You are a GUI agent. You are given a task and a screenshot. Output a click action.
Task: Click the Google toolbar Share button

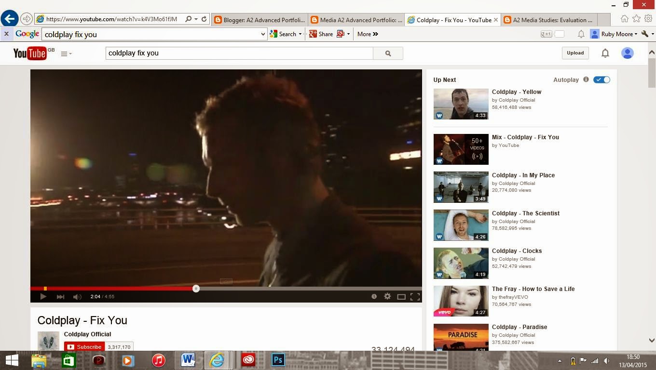click(321, 34)
